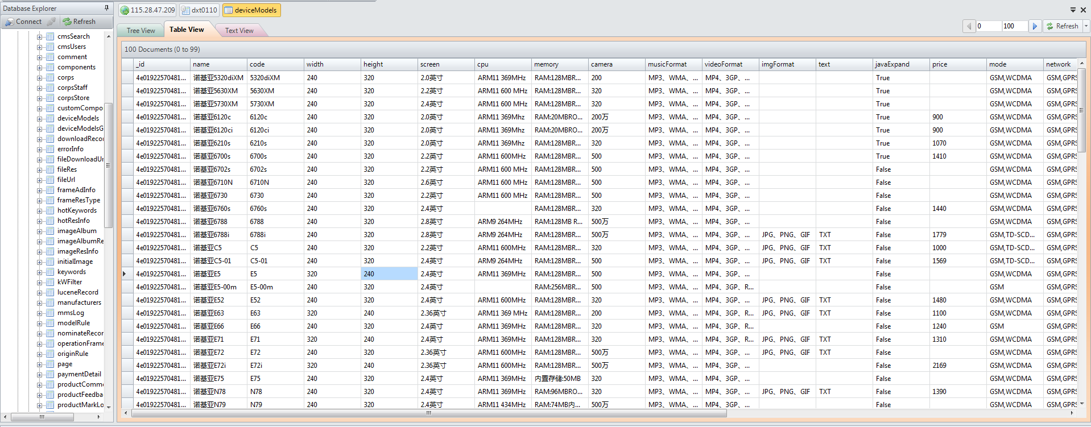Click the errorInfo collection table icon
Image resolution: width=1091 pixels, height=427 pixels.
pyautogui.click(x=50, y=149)
